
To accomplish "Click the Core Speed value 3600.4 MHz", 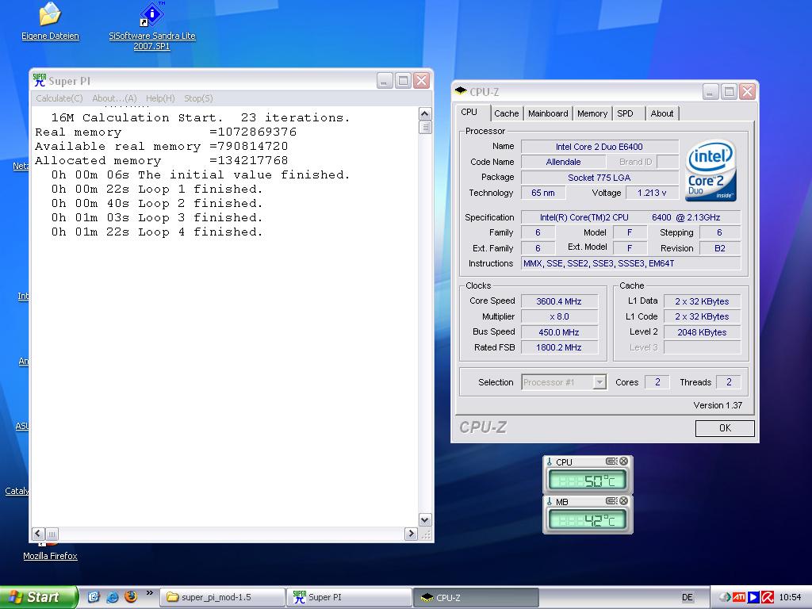I will click(559, 301).
